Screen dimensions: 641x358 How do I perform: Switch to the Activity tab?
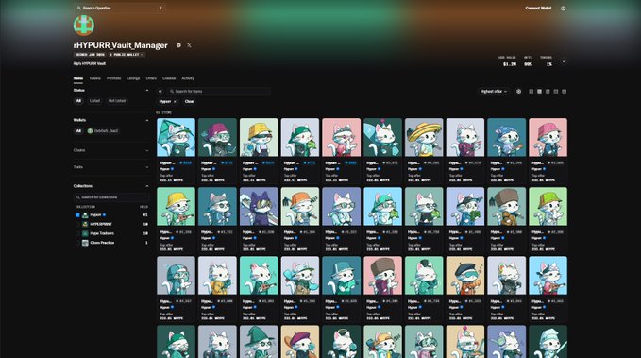pyautogui.click(x=188, y=78)
